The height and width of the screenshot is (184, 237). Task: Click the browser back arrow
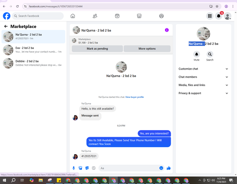point(4,6)
